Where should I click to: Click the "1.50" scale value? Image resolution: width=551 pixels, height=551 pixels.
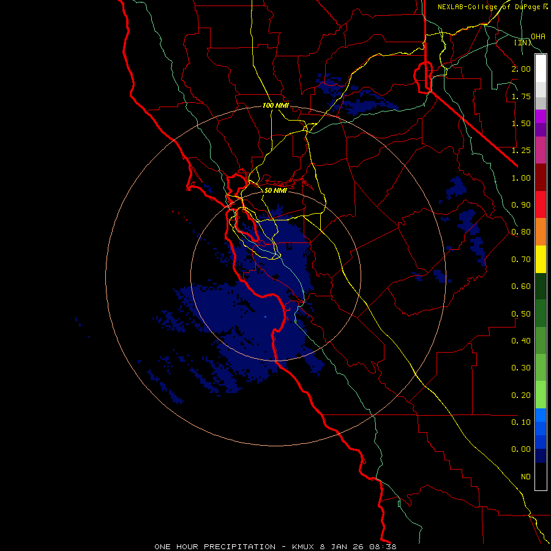[521, 123]
